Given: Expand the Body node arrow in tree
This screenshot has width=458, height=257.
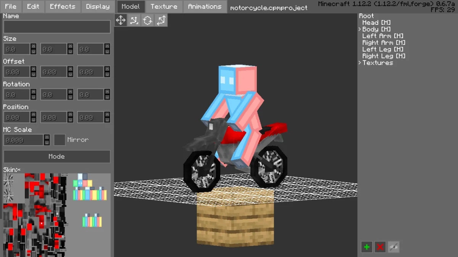Looking at the screenshot, I should pyautogui.click(x=360, y=29).
